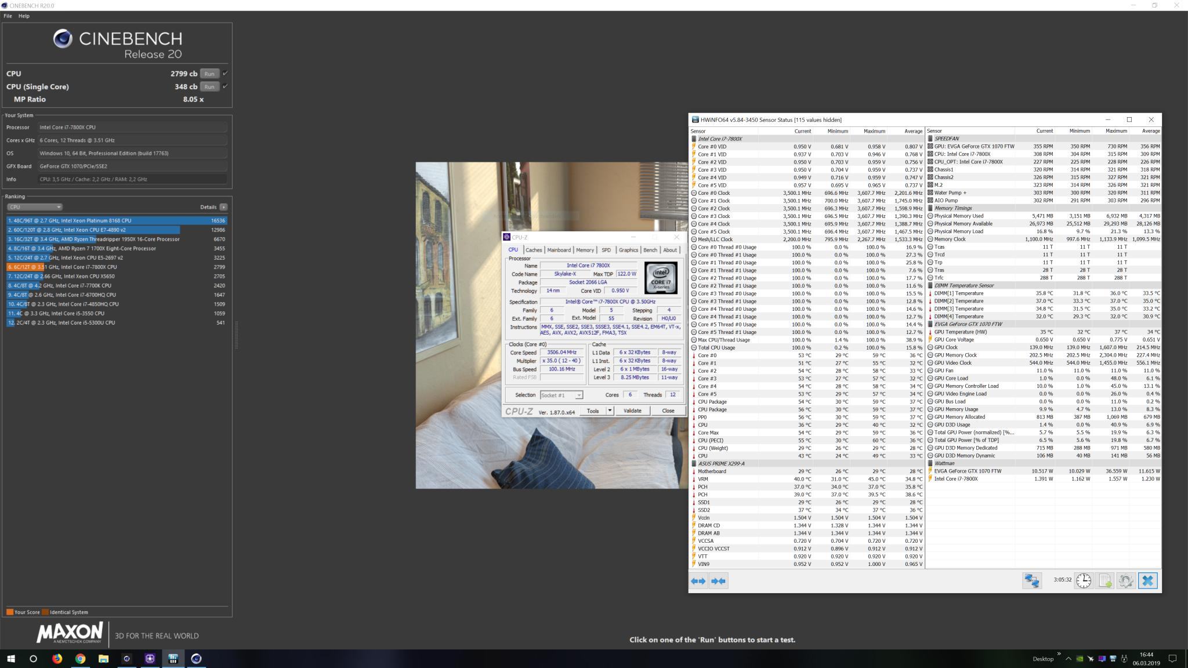The image size is (1188, 668).
Task: Start HWiNFO sensor logging file icon
Action: 1105,580
